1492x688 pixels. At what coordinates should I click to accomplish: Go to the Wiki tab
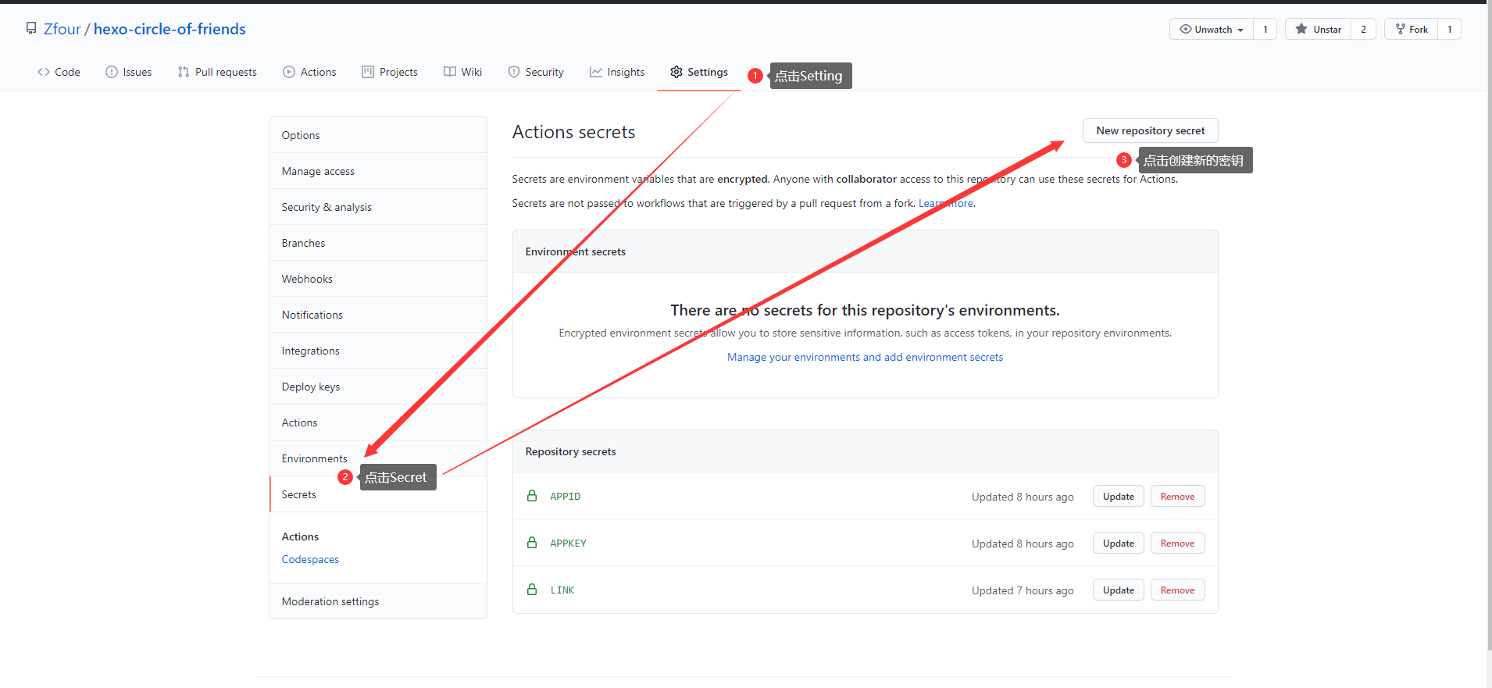(x=463, y=72)
